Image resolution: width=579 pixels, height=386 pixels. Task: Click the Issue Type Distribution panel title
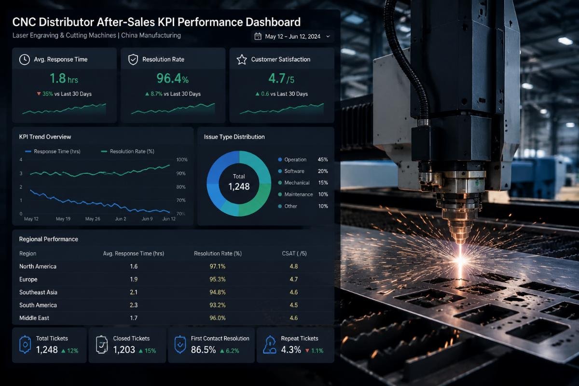[234, 137]
